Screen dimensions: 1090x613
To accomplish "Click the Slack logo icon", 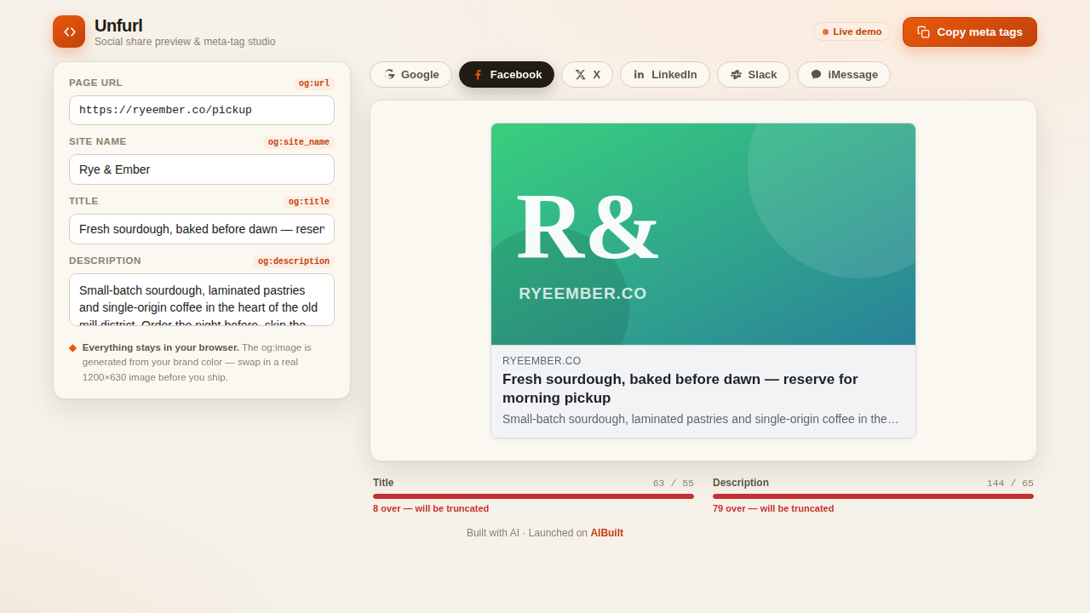I will pos(736,75).
